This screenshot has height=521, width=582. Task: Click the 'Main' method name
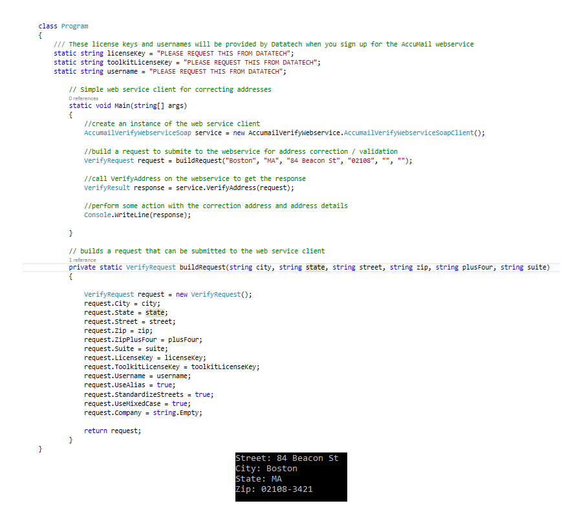point(122,106)
